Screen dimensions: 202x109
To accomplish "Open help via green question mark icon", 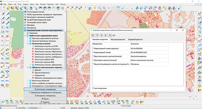I will (97, 35).
